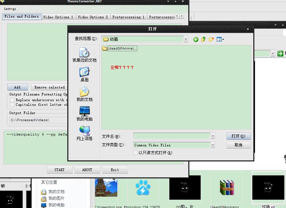Click Remove selected button

49,87
